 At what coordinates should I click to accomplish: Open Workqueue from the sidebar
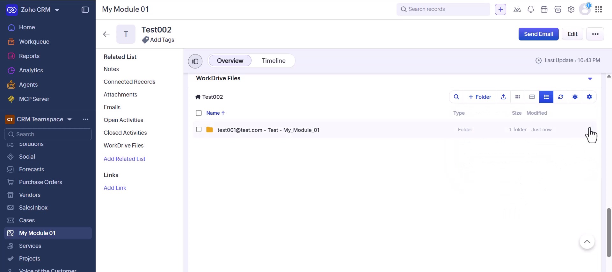click(34, 42)
